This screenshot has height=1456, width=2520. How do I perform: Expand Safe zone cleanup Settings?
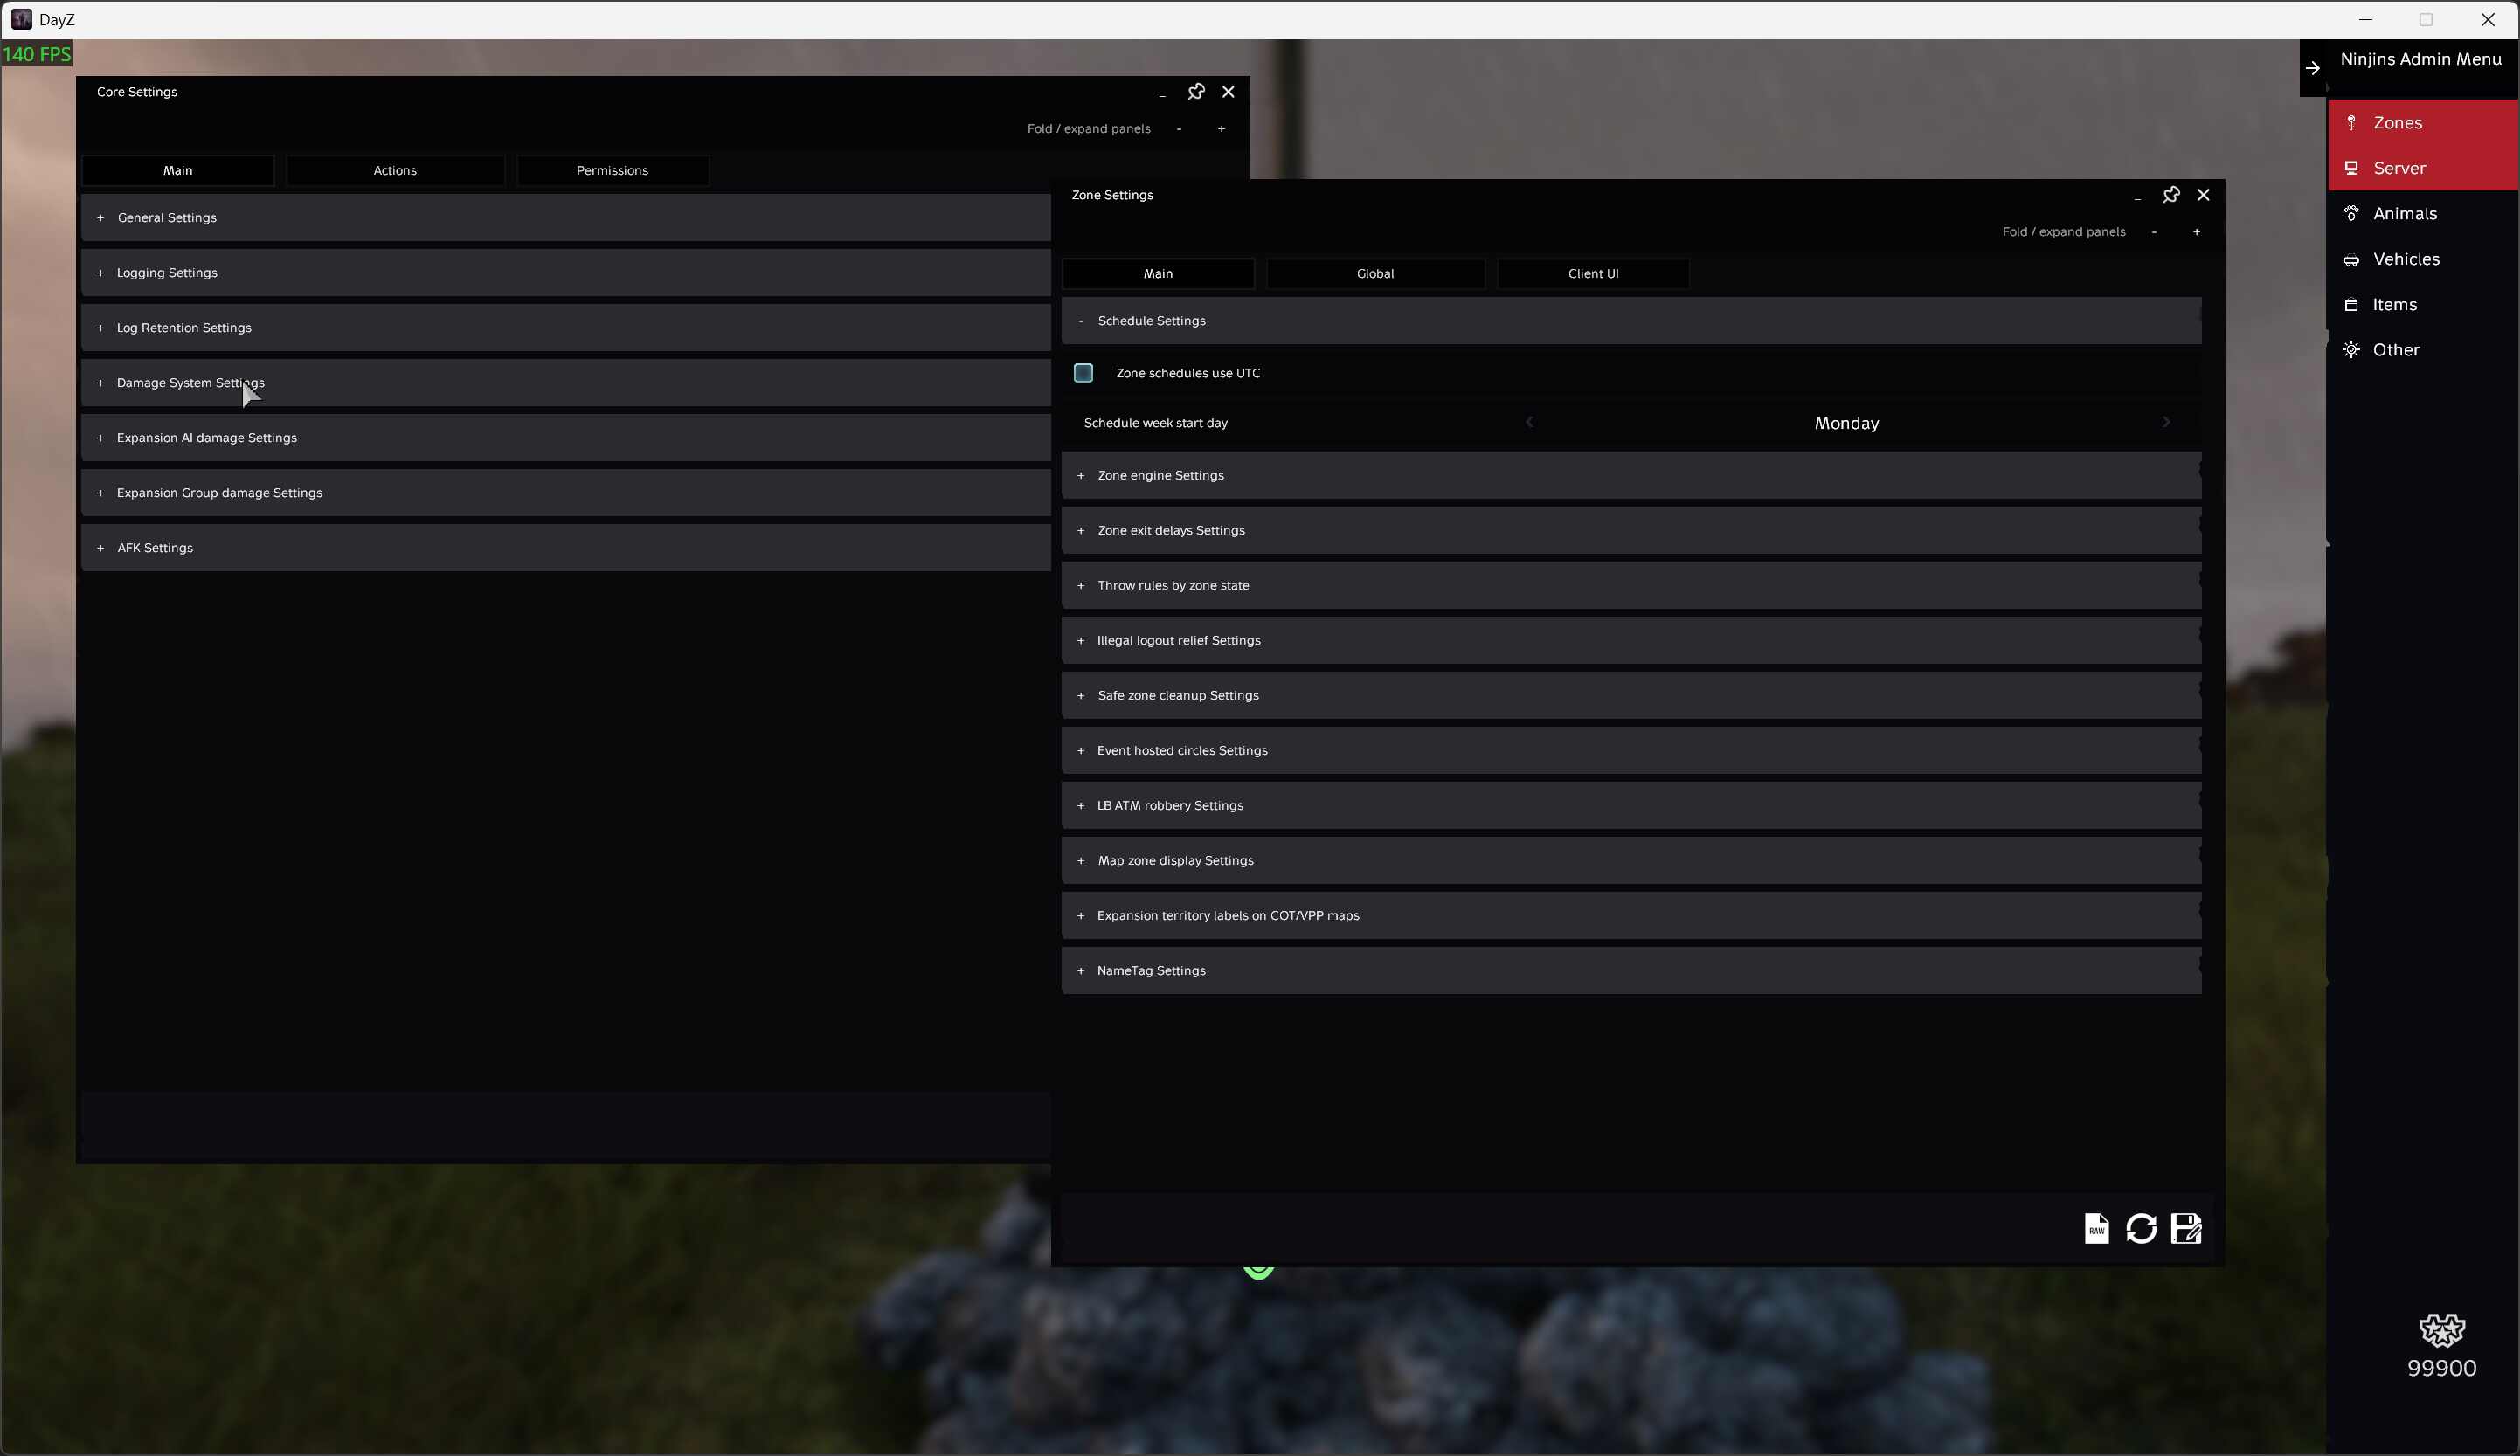(1631, 695)
